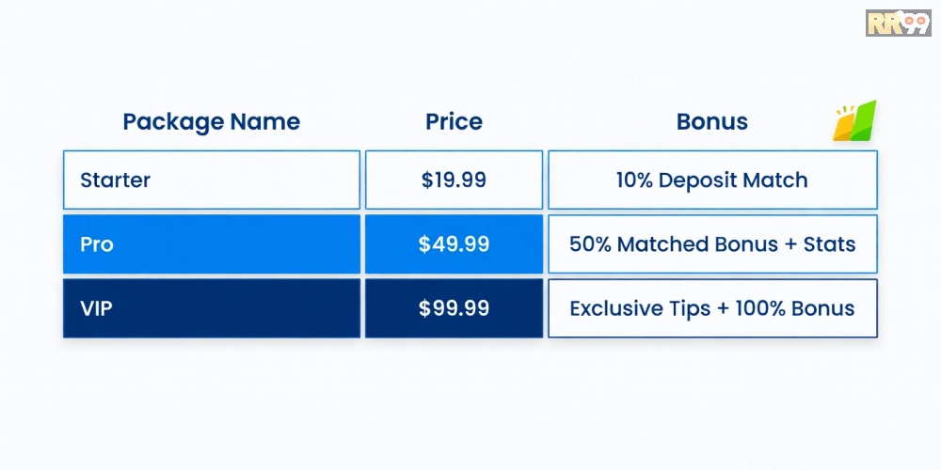Click the Package Name column header
Image resolution: width=941 pixels, height=470 pixels.
[212, 122]
